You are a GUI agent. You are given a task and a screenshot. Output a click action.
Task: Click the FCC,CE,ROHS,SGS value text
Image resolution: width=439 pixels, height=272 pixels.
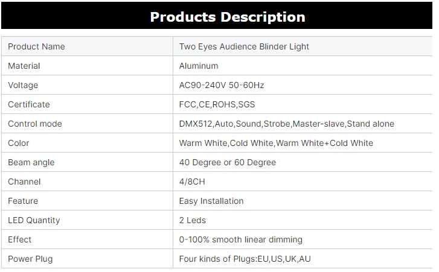coord(217,104)
